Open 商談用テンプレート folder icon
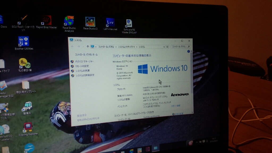Screen dimensions: 272x153 pyautogui.click(x=26, y=87)
